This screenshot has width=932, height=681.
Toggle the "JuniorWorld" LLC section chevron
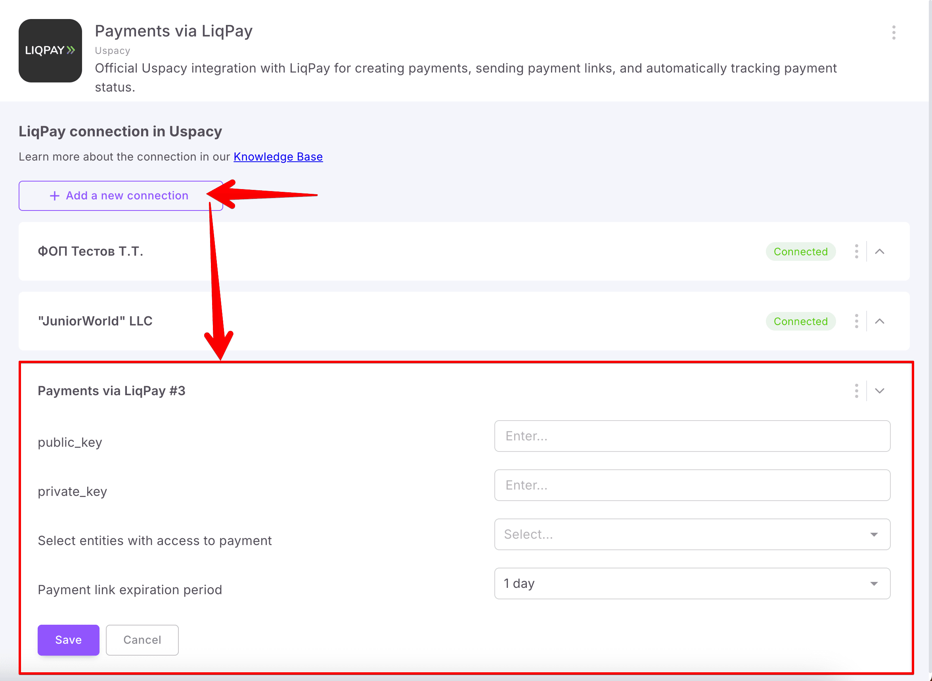880,321
